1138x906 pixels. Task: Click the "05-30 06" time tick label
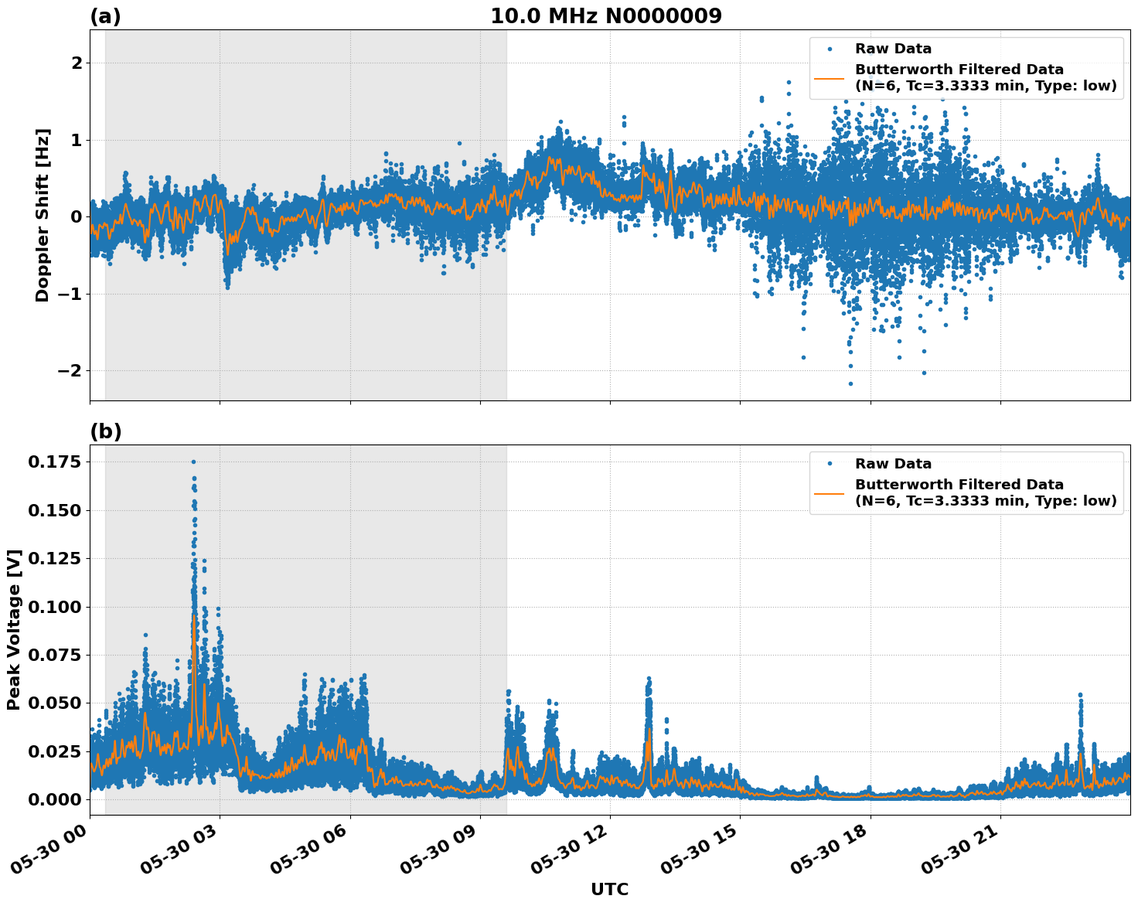(313, 850)
